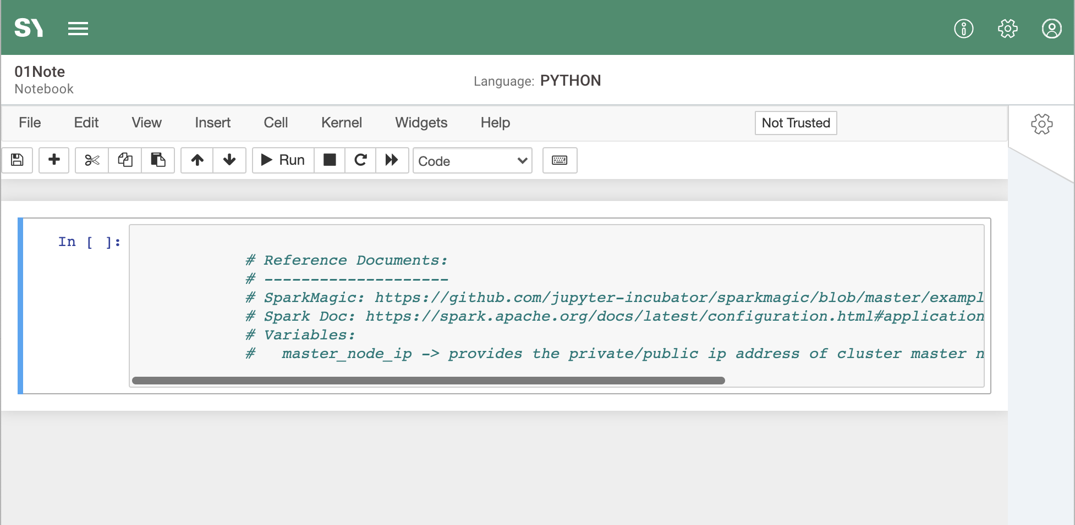Move selected cell down
The height and width of the screenshot is (525, 1075).
click(x=229, y=160)
